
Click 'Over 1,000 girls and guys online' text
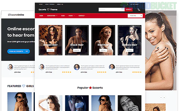pyautogui.click(x=21, y=42)
